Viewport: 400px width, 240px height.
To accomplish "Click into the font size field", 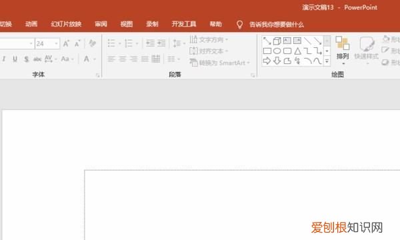I will 45,43.
